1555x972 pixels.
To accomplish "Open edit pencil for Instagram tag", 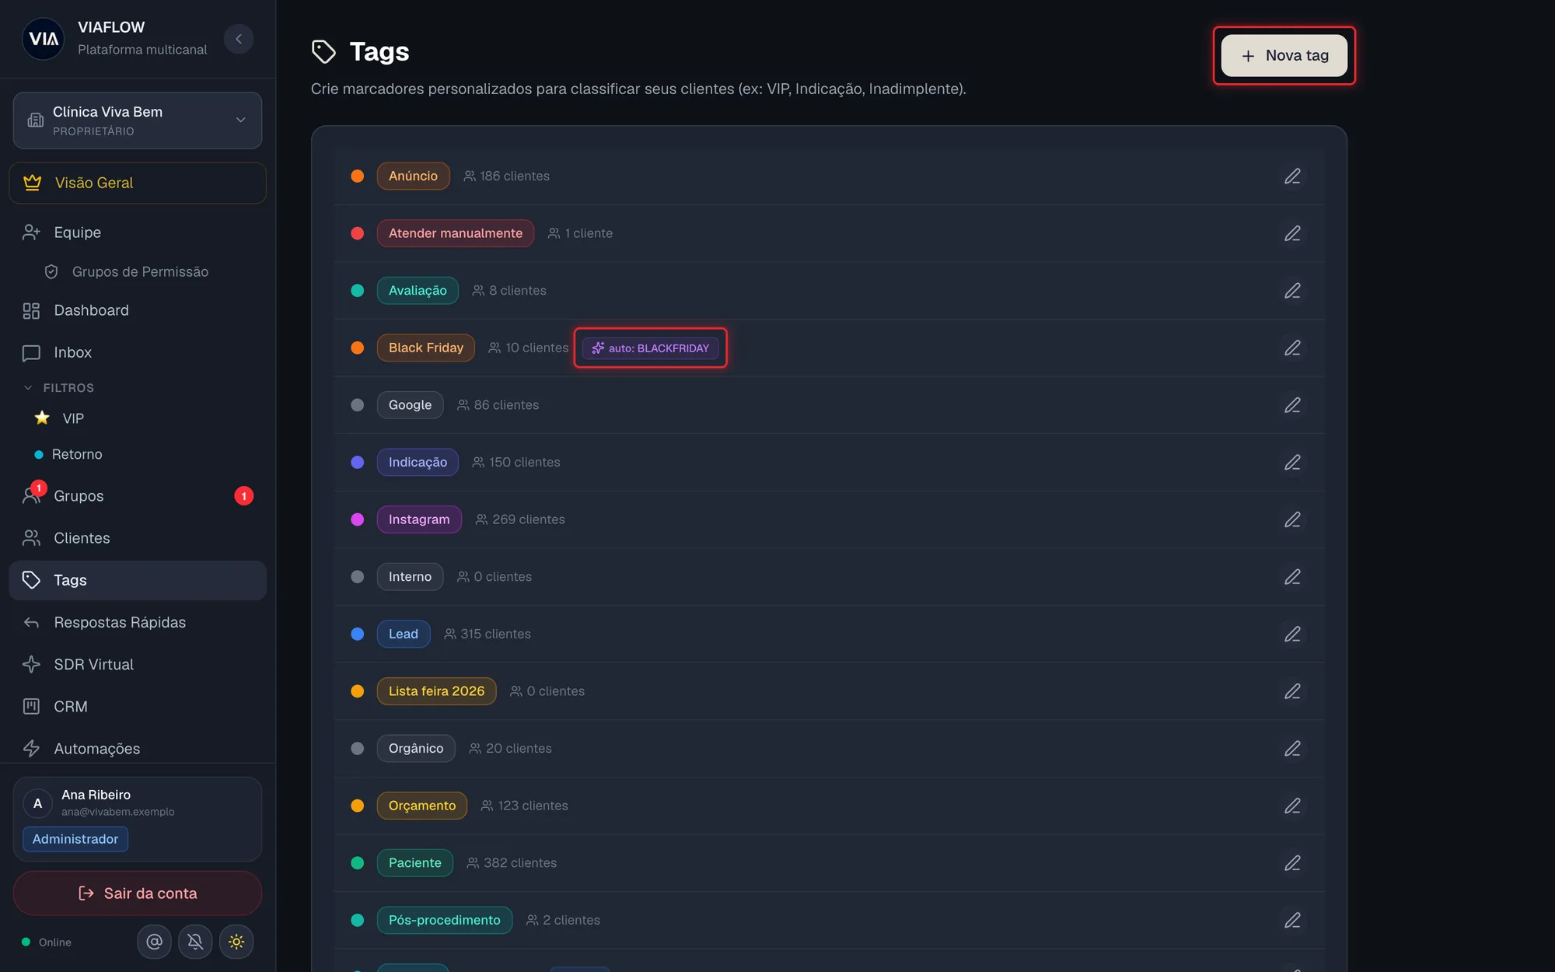I will [1292, 519].
